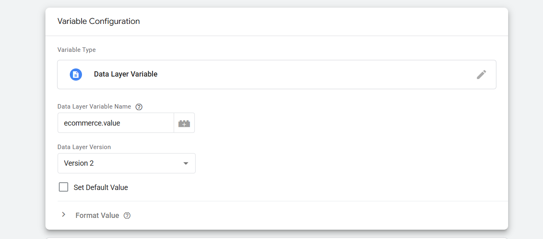Image resolution: width=543 pixels, height=239 pixels.
Task: Select the "Version 2" text in the dropdown
Action: point(79,163)
